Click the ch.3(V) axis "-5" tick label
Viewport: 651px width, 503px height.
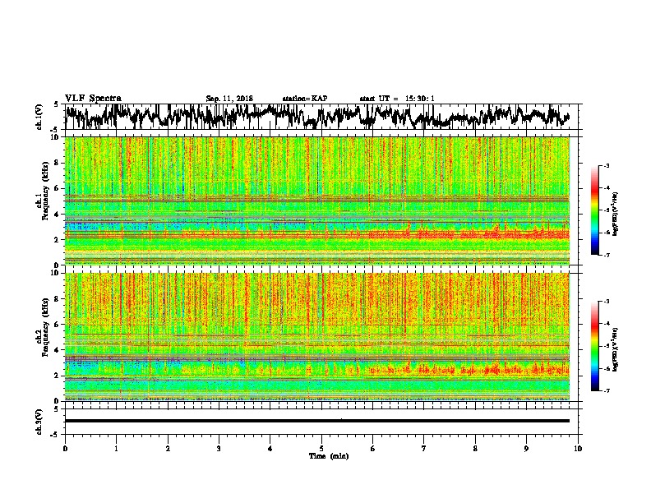coord(55,435)
